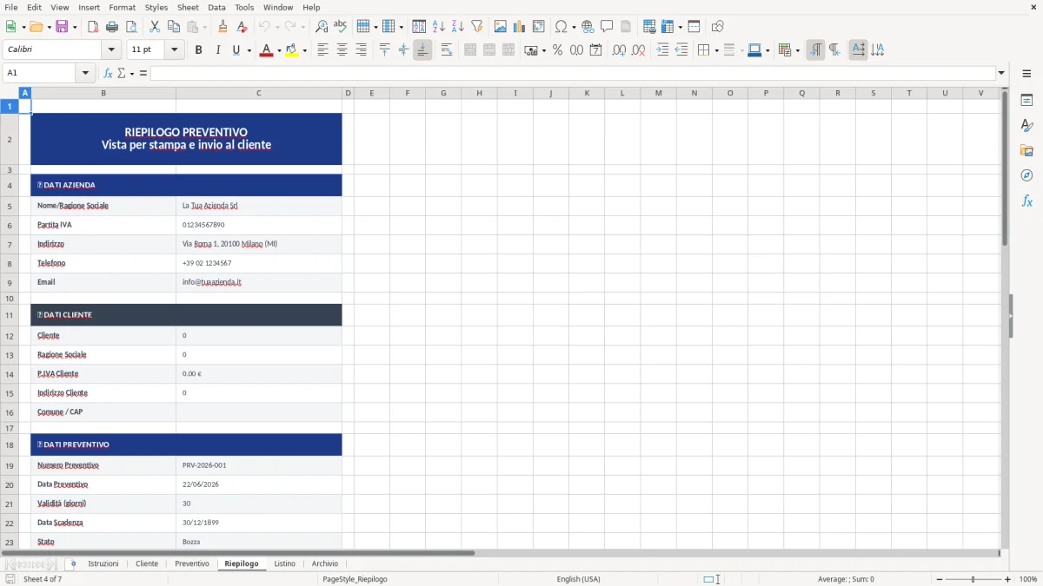Open the Data menu
Image resolution: width=1043 pixels, height=586 pixels.
pyautogui.click(x=216, y=7)
